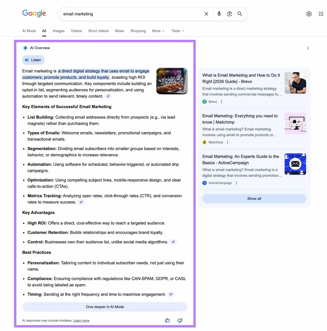Viewport: 327px width, 331px height.
Task: Click the 'Key Advantages' heading
Action: coord(38,212)
